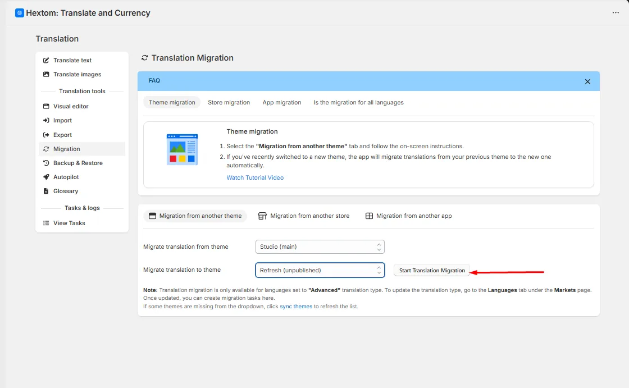Click the Glossary document icon

(x=46, y=191)
